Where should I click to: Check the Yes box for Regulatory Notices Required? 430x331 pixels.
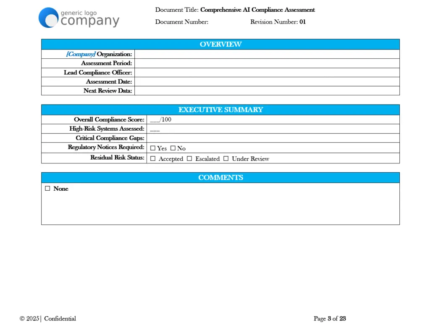click(x=153, y=148)
